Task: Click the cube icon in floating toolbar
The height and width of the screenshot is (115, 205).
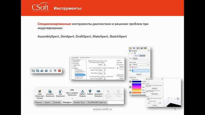Action: tap(51, 71)
